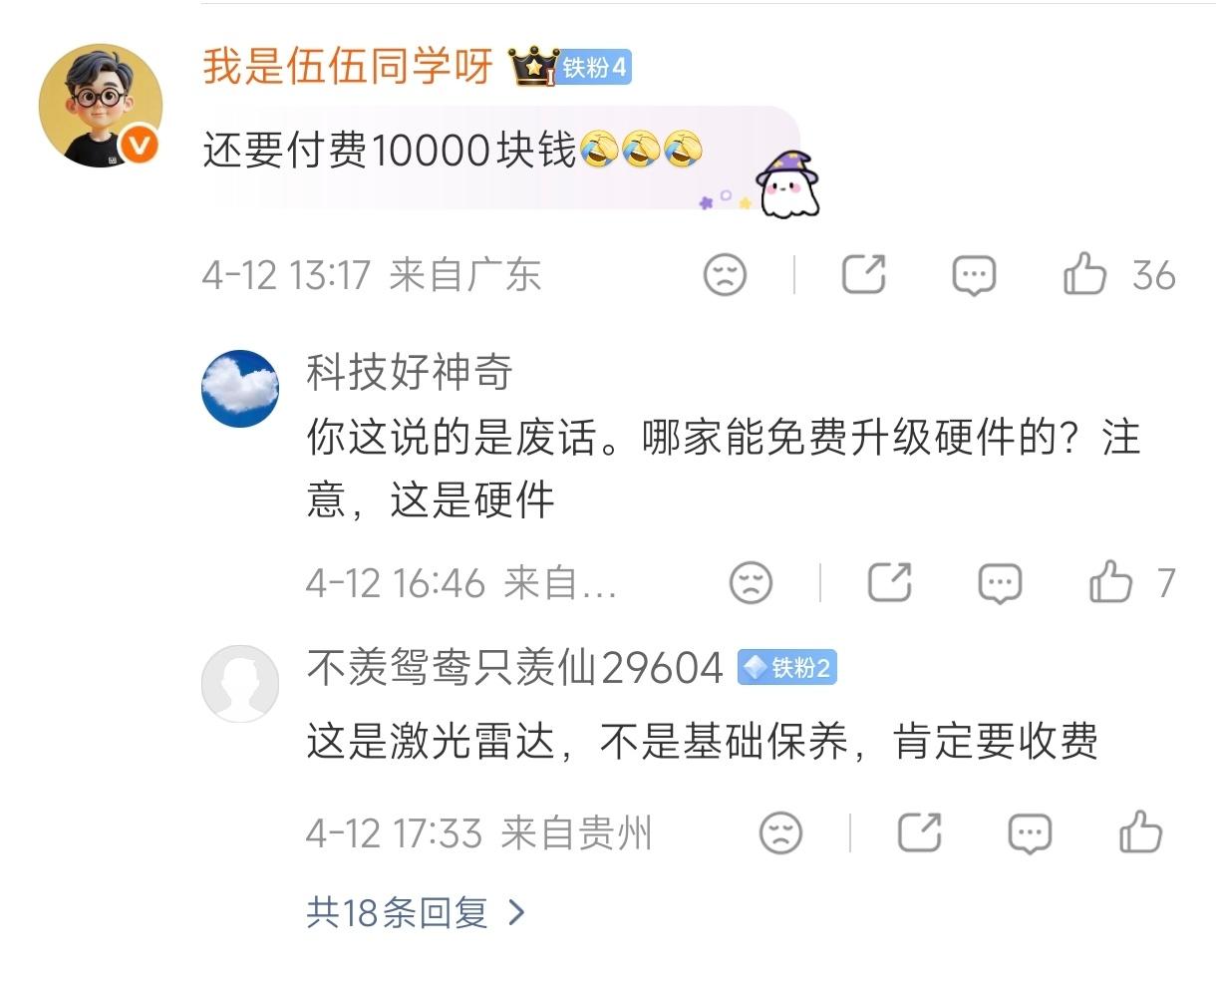
Task: Like the laser radar reply from 贵州
Action: pyautogui.click(x=1140, y=831)
